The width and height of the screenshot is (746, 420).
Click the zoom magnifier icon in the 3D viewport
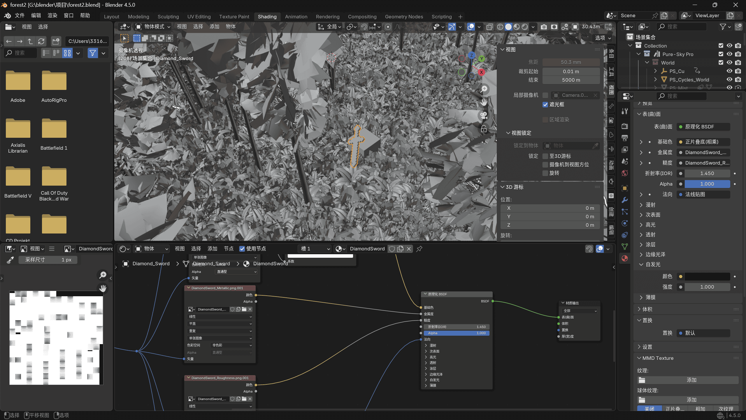484,89
